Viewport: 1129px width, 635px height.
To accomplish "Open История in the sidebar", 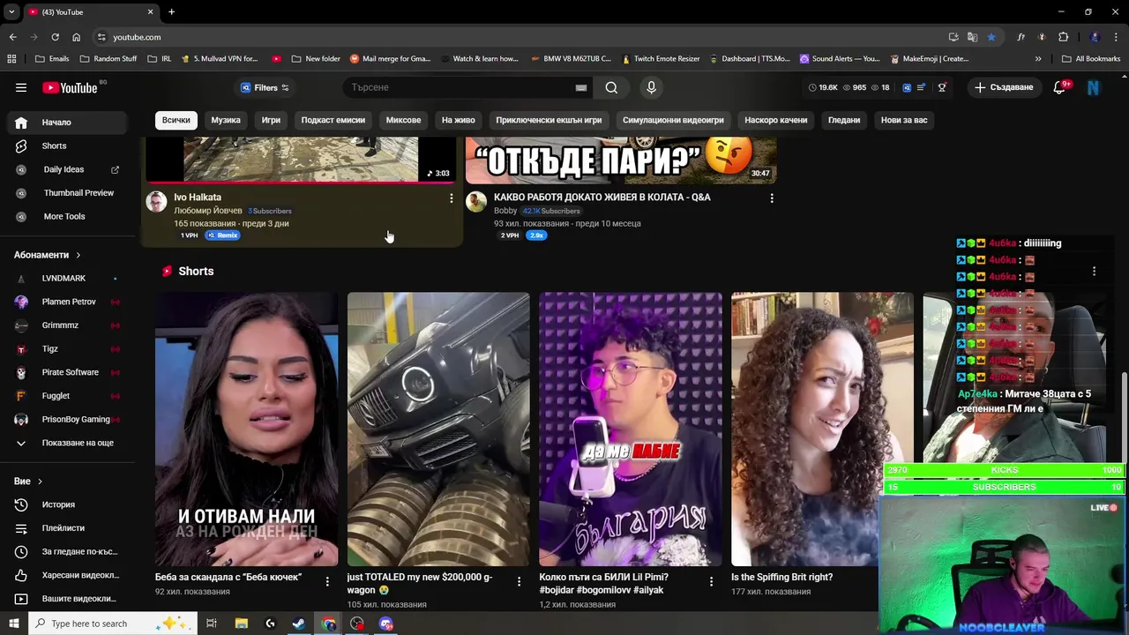I will click(x=68, y=504).
